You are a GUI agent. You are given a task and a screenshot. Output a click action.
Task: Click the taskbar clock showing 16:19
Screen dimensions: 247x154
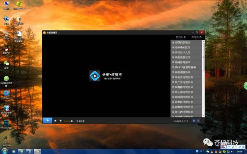click(240, 151)
